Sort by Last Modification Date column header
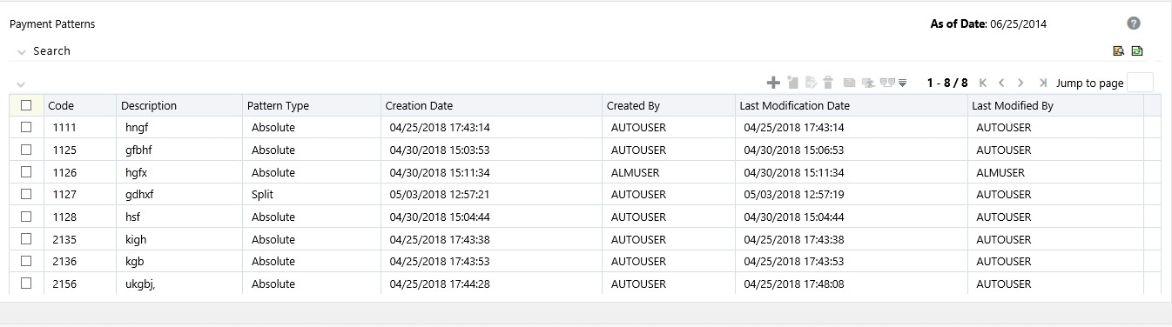This screenshot has height=327, width=1172. coord(794,106)
